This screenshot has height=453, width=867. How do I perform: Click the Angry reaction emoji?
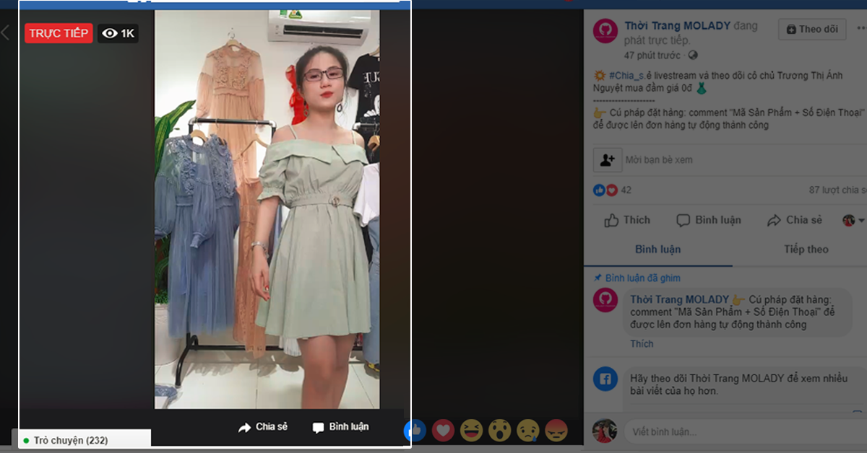pos(556,431)
